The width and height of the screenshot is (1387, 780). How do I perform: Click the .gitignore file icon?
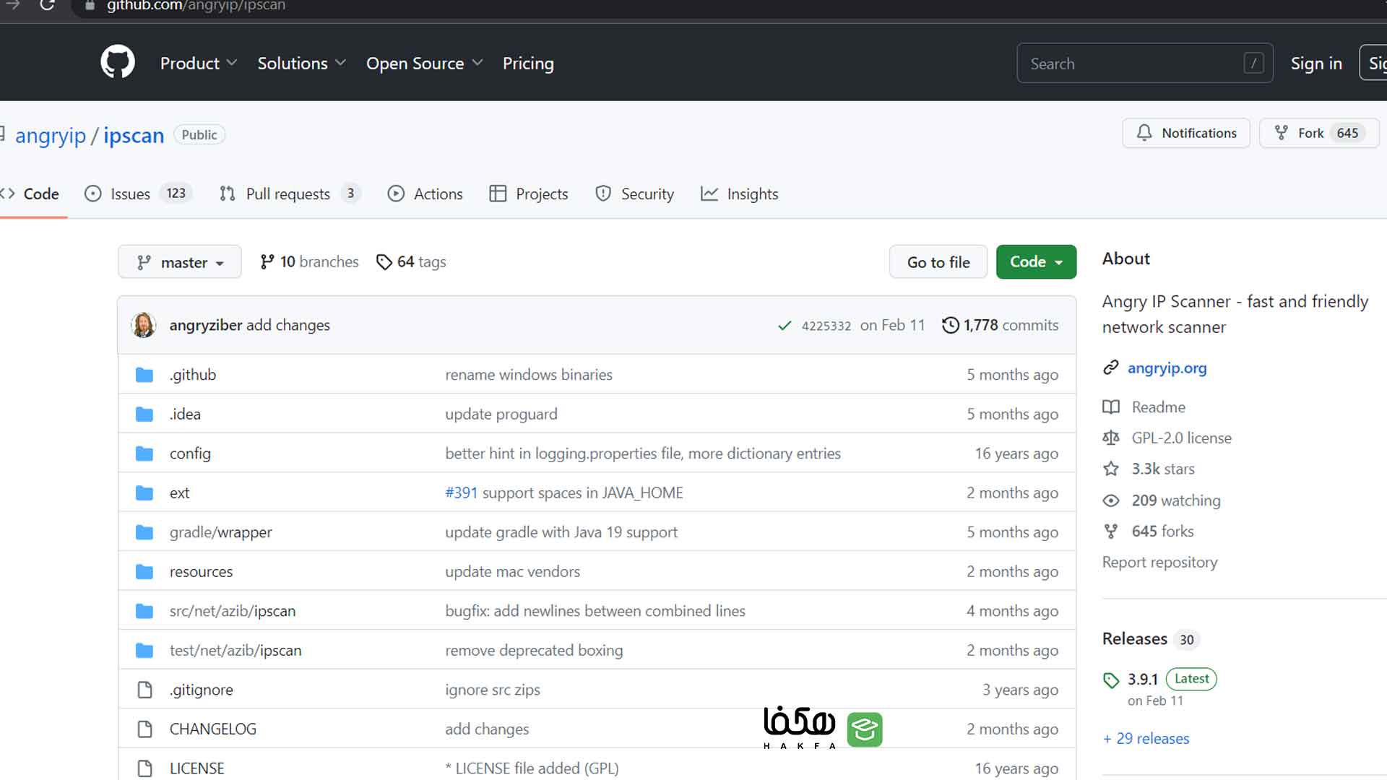[x=144, y=690]
